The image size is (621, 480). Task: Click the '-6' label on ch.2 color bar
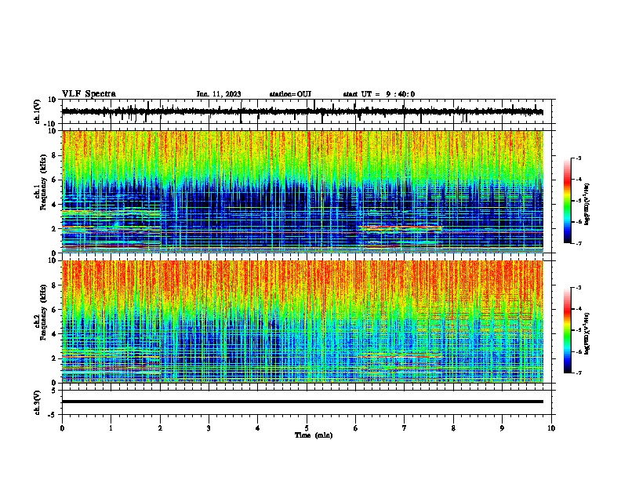[x=578, y=351]
